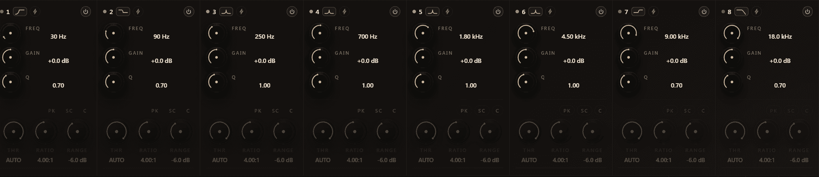Image resolution: width=819 pixels, height=177 pixels.
Task: Click band 8 SC button
Action: click(791, 111)
